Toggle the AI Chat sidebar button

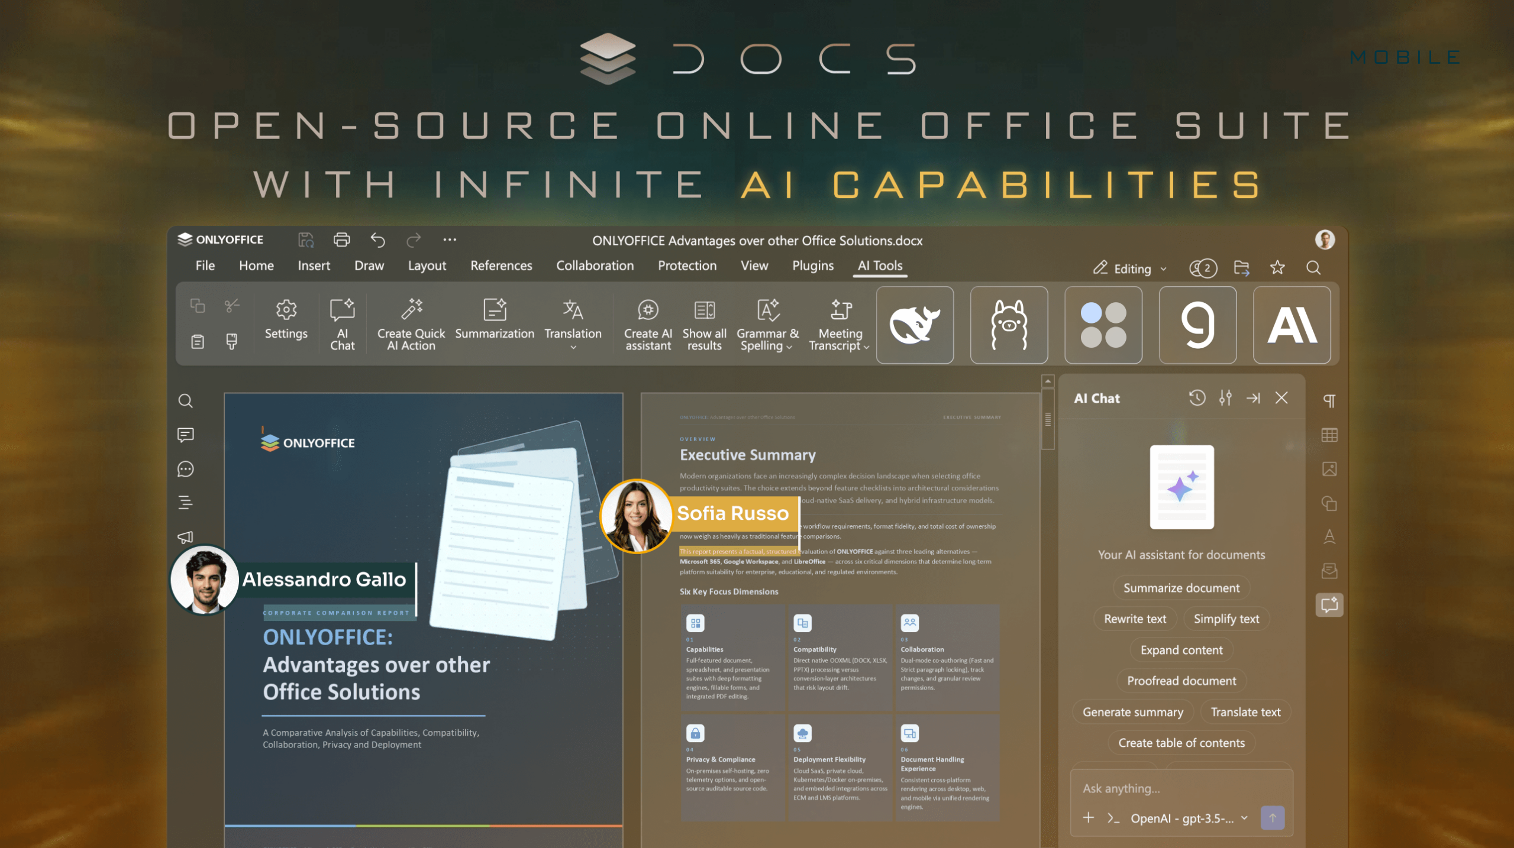[1329, 605]
